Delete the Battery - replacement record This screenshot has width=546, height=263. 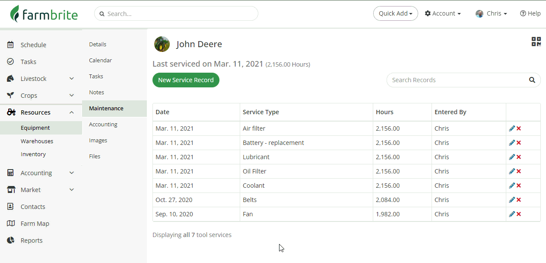click(x=519, y=143)
